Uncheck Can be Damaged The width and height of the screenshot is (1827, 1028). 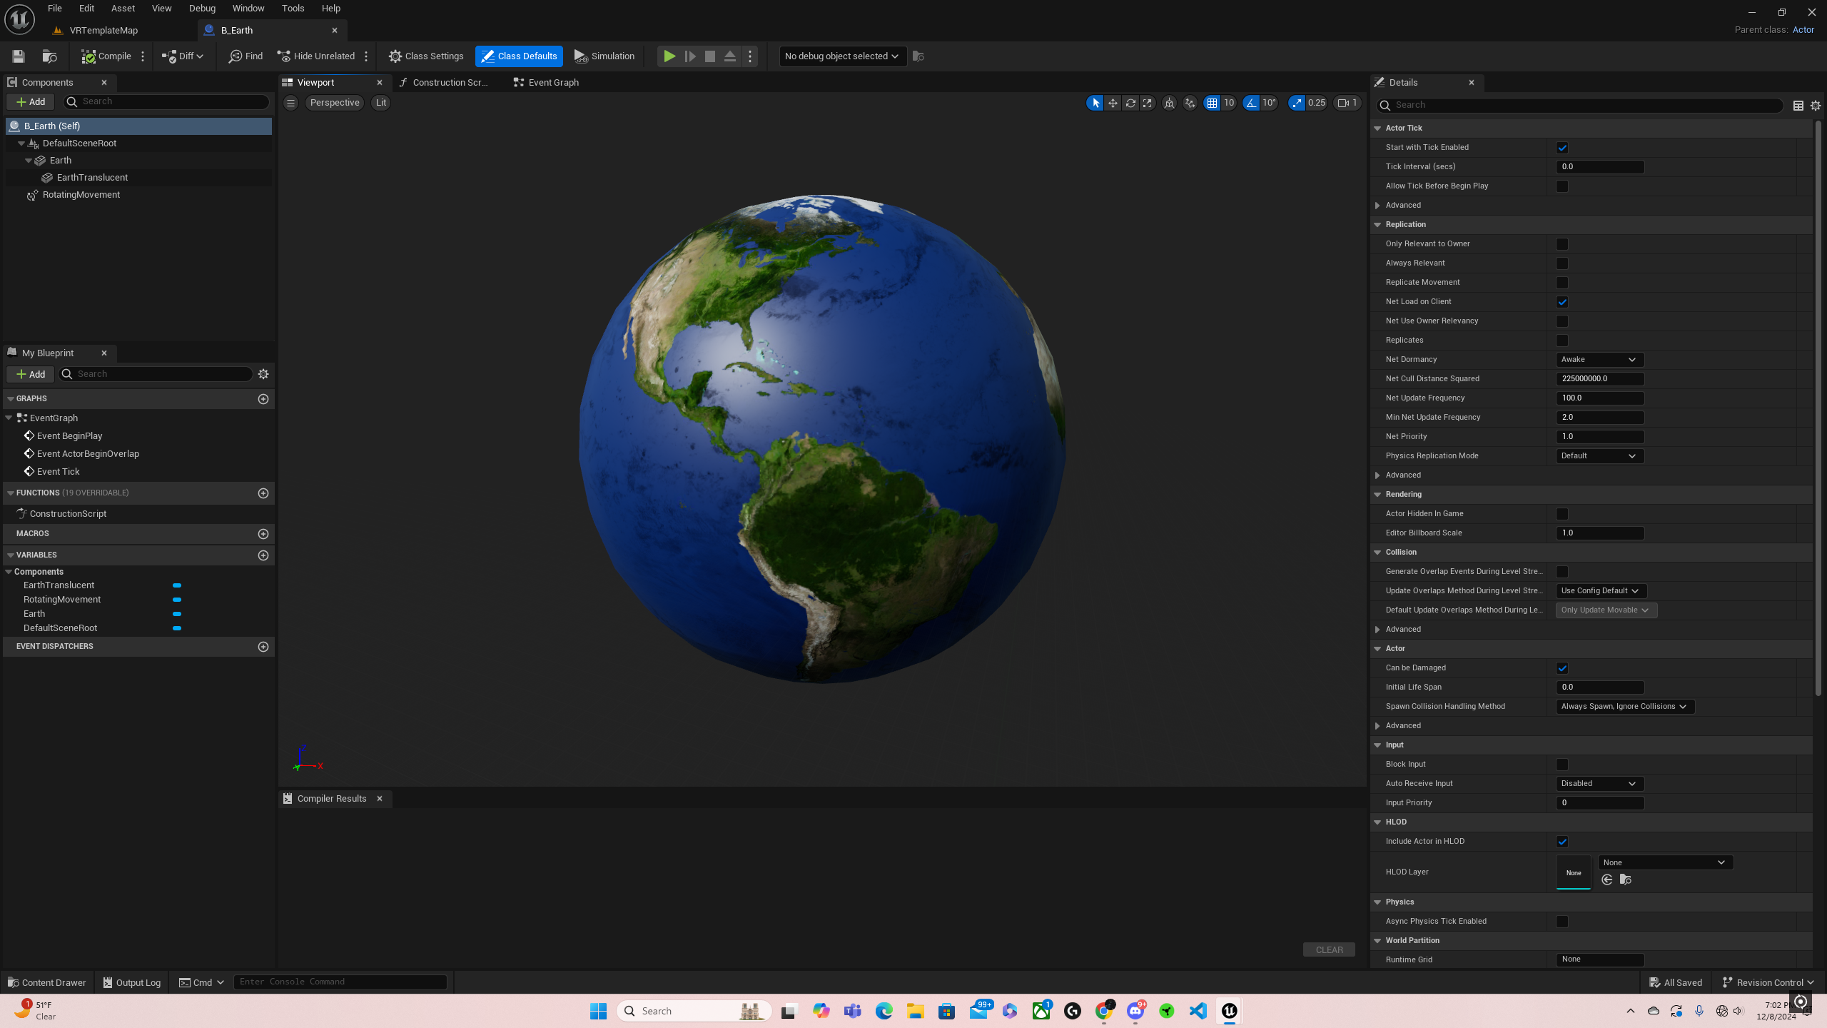[x=1562, y=668]
